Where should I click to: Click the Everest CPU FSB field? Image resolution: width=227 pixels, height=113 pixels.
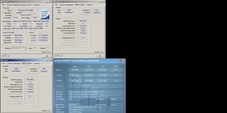(96, 97)
